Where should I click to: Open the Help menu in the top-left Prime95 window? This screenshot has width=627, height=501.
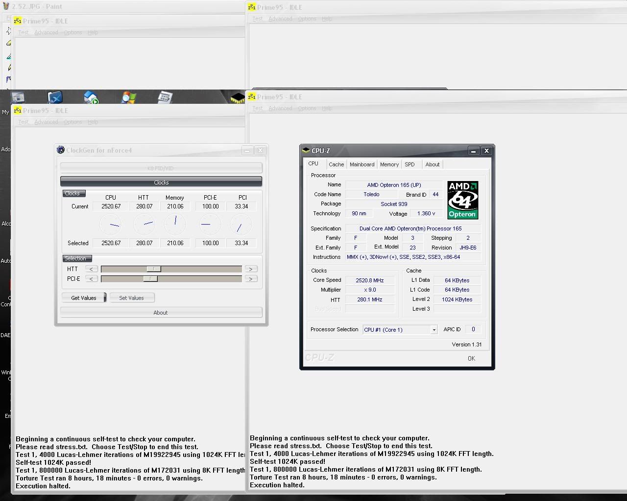coord(93,32)
